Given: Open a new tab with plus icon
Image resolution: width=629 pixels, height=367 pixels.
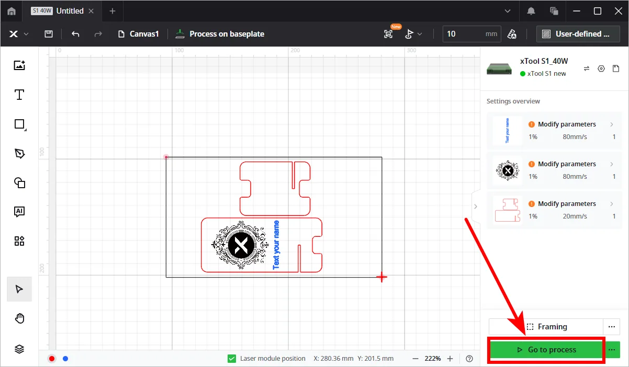Looking at the screenshot, I should pyautogui.click(x=112, y=11).
